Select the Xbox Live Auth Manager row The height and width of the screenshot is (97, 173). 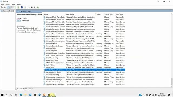tap(84, 79)
